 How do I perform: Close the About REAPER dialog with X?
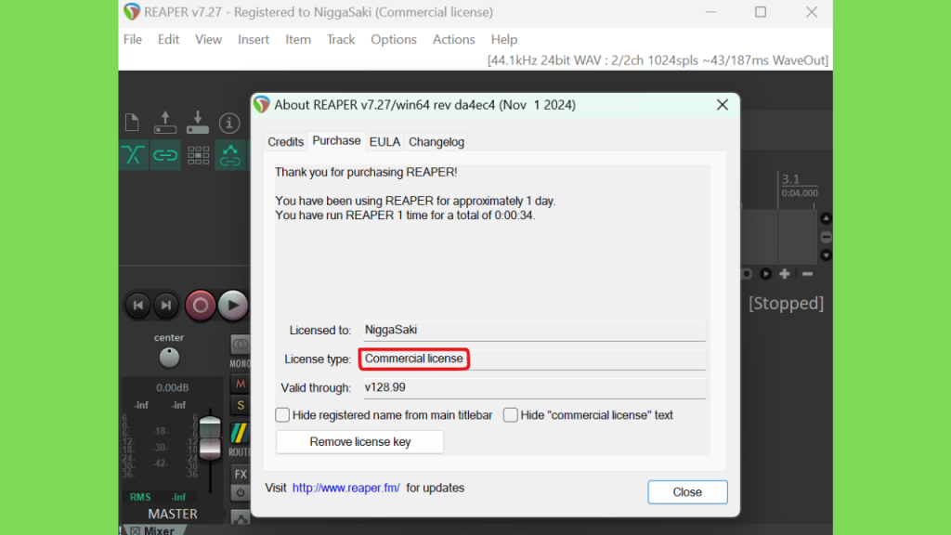coord(722,105)
